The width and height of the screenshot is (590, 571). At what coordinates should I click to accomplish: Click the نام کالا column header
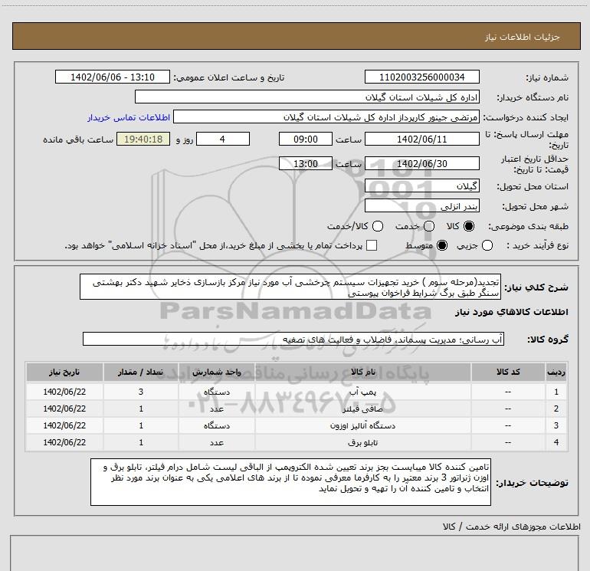(x=362, y=372)
